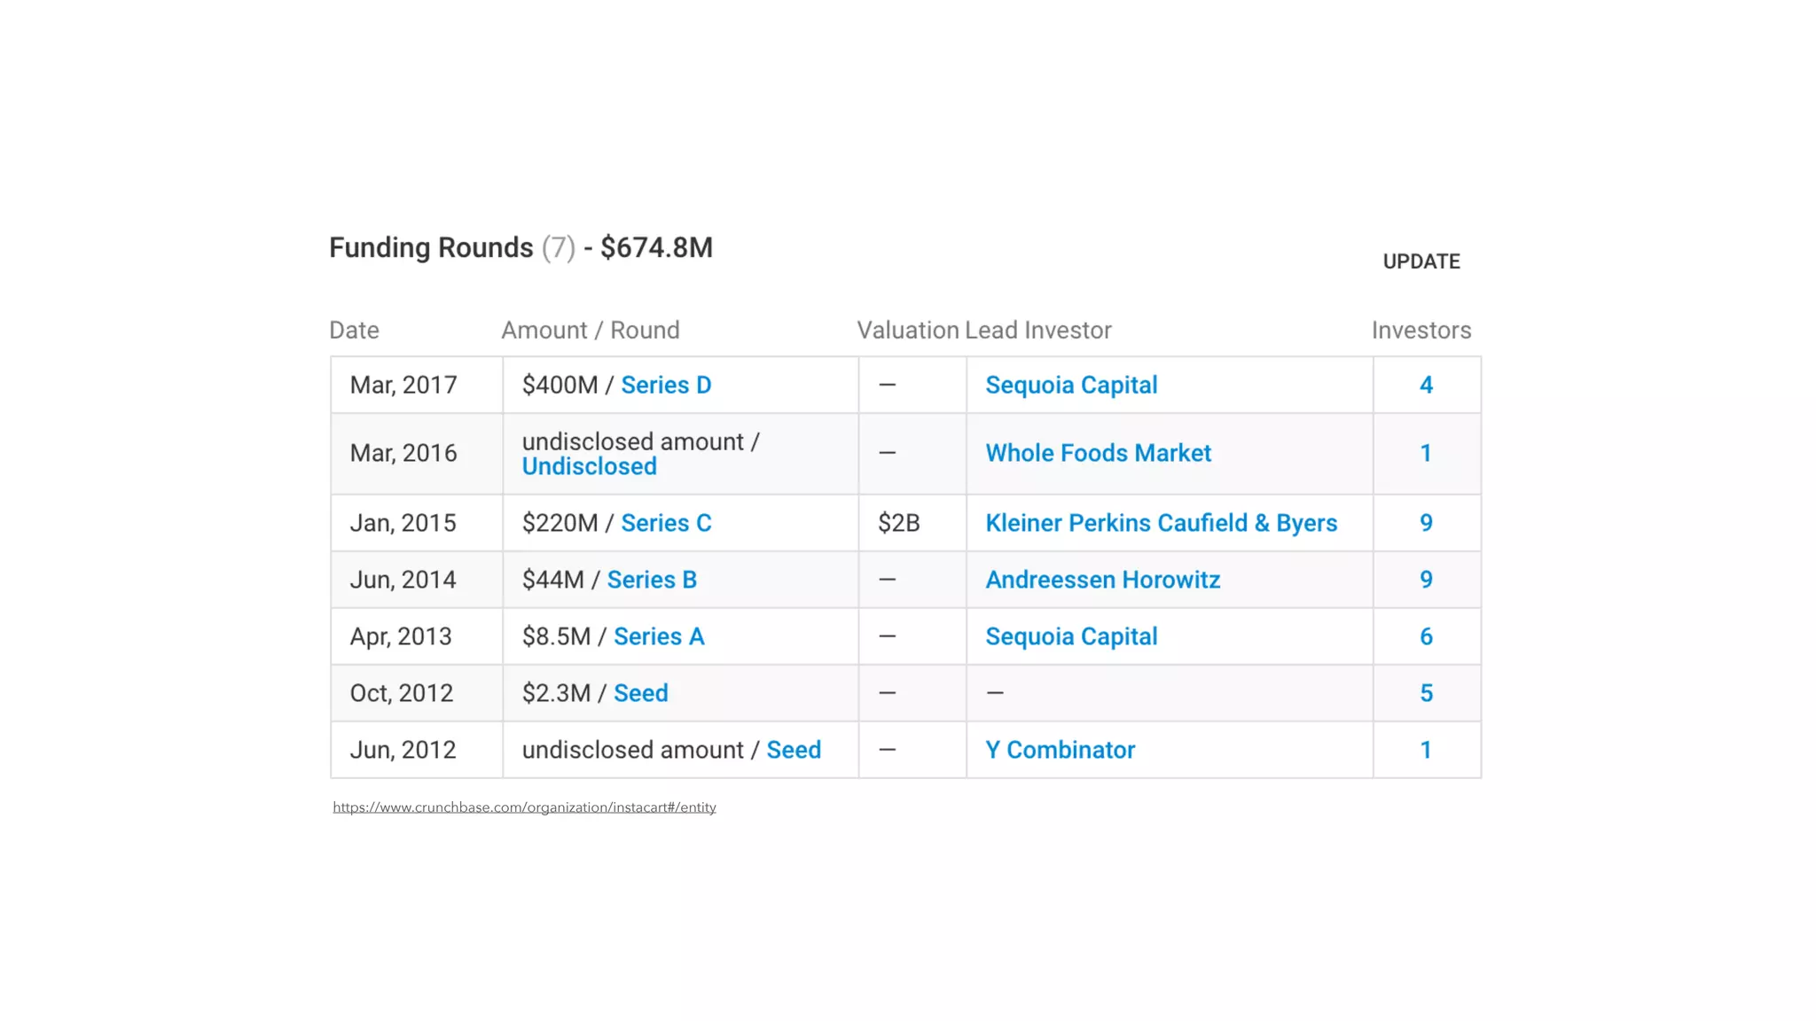
Task: Open Sequoia Capital in the Apr 2013 row
Action: point(1070,636)
